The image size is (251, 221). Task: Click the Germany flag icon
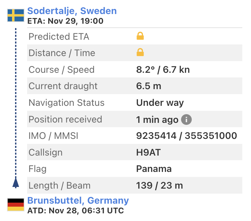(16, 204)
